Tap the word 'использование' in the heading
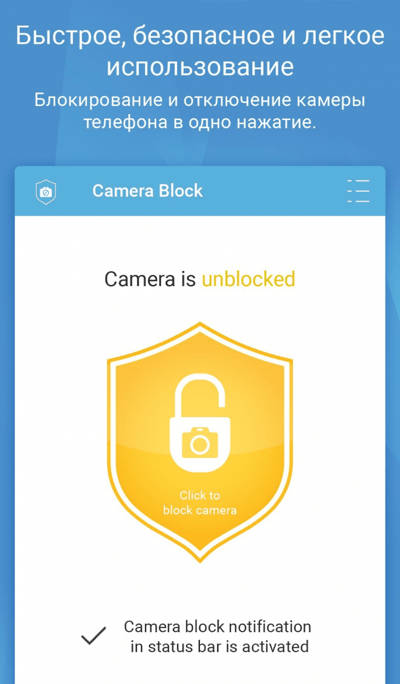This screenshot has width=400, height=684. pyautogui.click(x=200, y=68)
